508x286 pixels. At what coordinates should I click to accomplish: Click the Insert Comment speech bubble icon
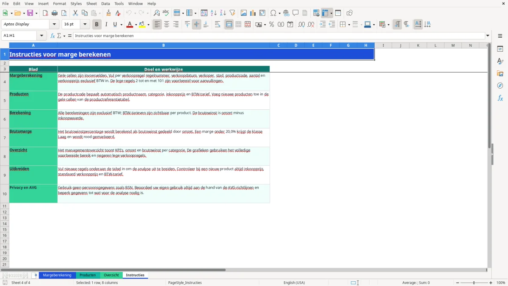(x=295, y=13)
